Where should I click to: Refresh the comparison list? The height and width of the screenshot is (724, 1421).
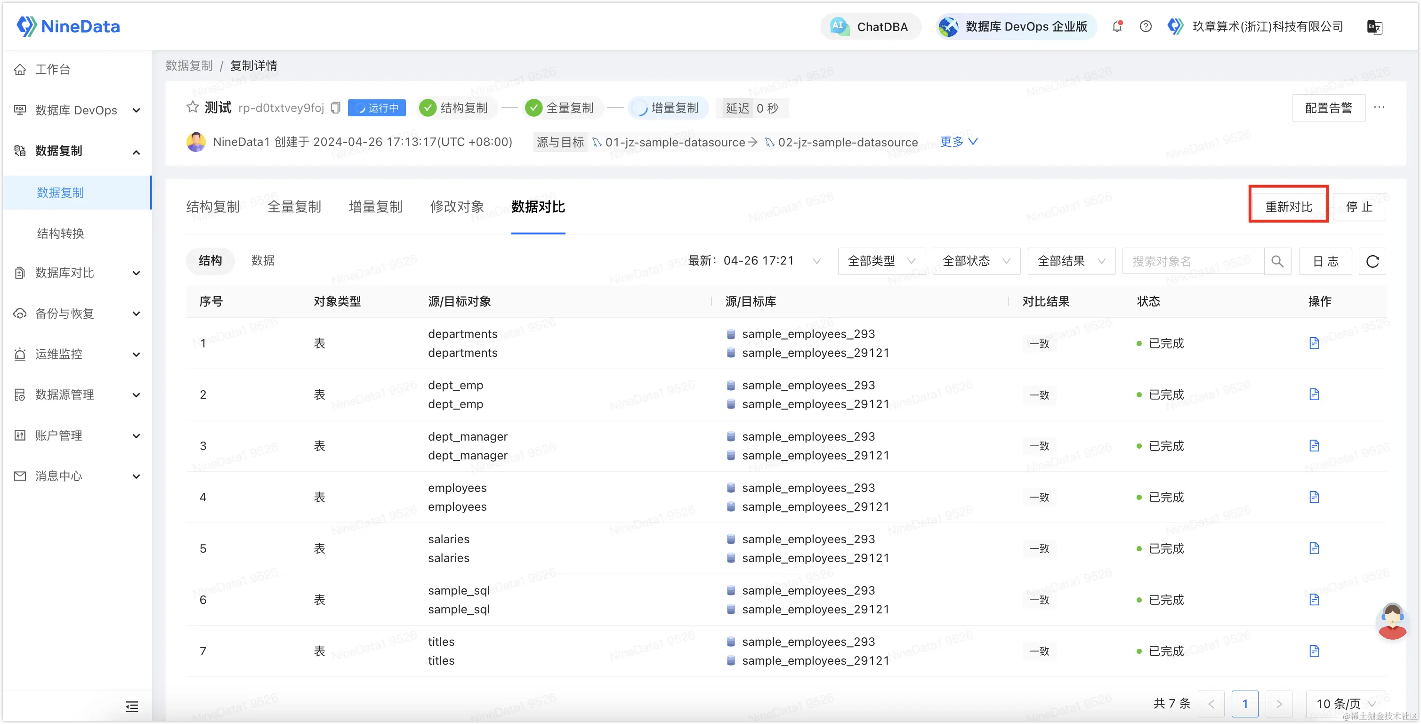click(1373, 261)
